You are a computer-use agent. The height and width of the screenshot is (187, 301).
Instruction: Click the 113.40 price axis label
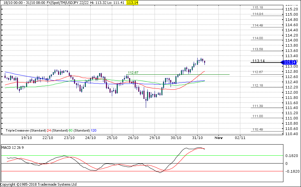[x=292, y=56]
